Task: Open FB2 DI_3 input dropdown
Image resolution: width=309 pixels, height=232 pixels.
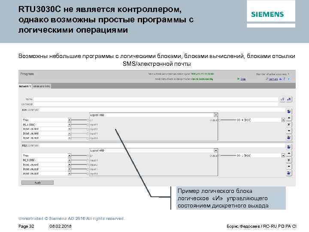Action: coord(70,160)
